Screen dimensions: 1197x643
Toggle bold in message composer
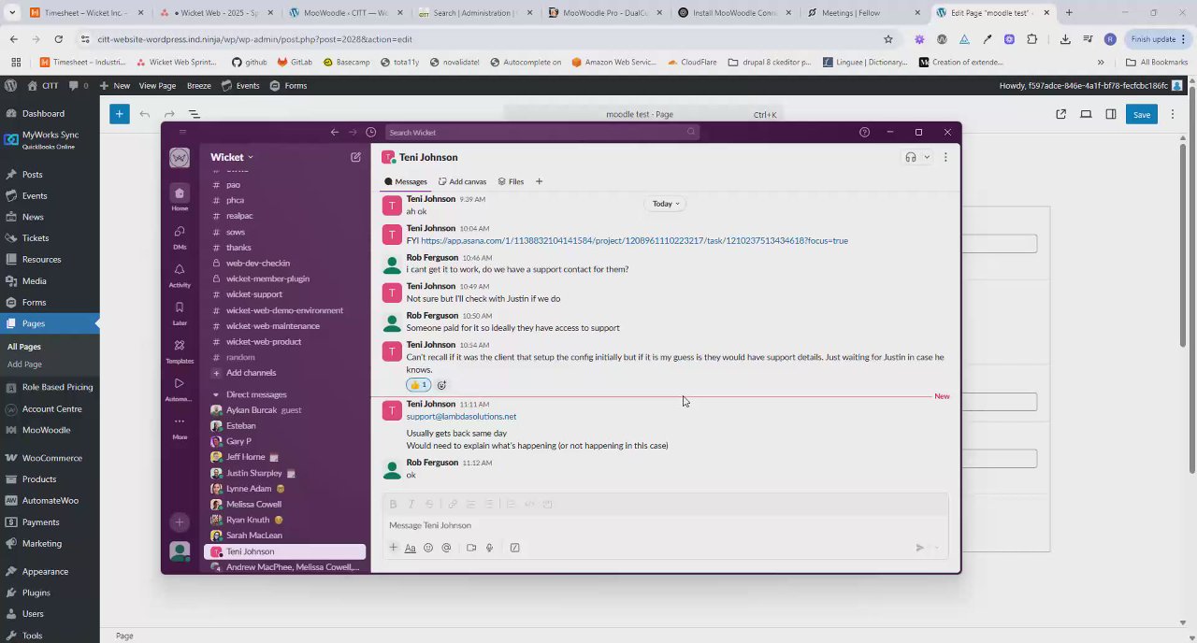[393, 504]
